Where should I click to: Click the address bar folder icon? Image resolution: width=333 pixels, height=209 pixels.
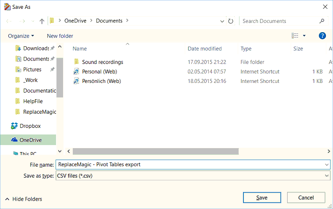(52, 21)
